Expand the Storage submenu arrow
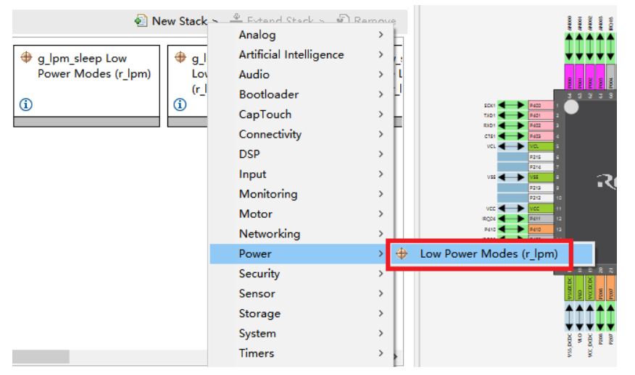Image resolution: width=635 pixels, height=375 pixels. [x=381, y=313]
